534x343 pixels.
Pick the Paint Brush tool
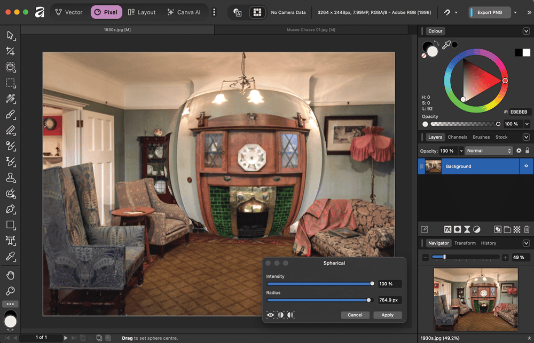pyautogui.click(x=10, y=114)
